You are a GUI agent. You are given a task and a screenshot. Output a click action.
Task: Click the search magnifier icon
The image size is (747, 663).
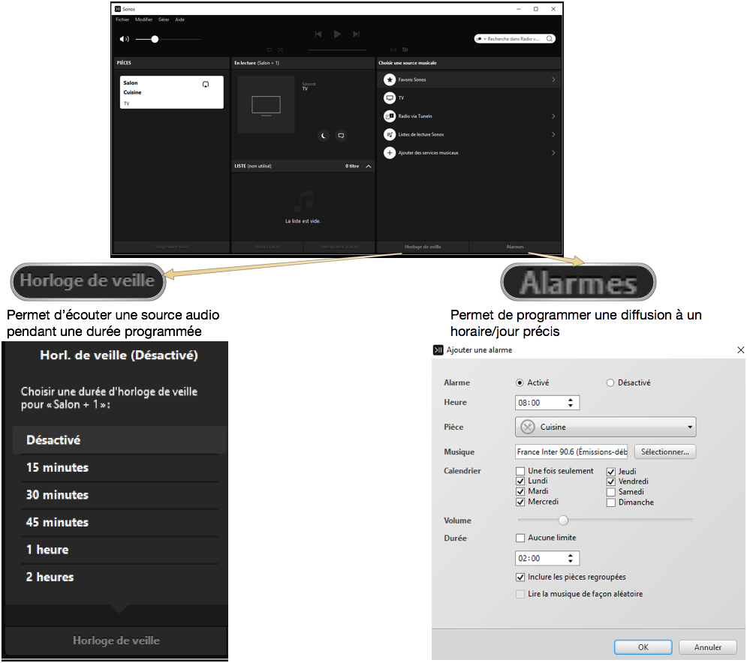click(550, 38)
